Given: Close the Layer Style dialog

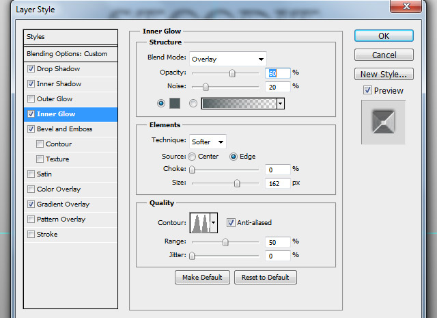Looking at the screenshot, I should 406,6.
